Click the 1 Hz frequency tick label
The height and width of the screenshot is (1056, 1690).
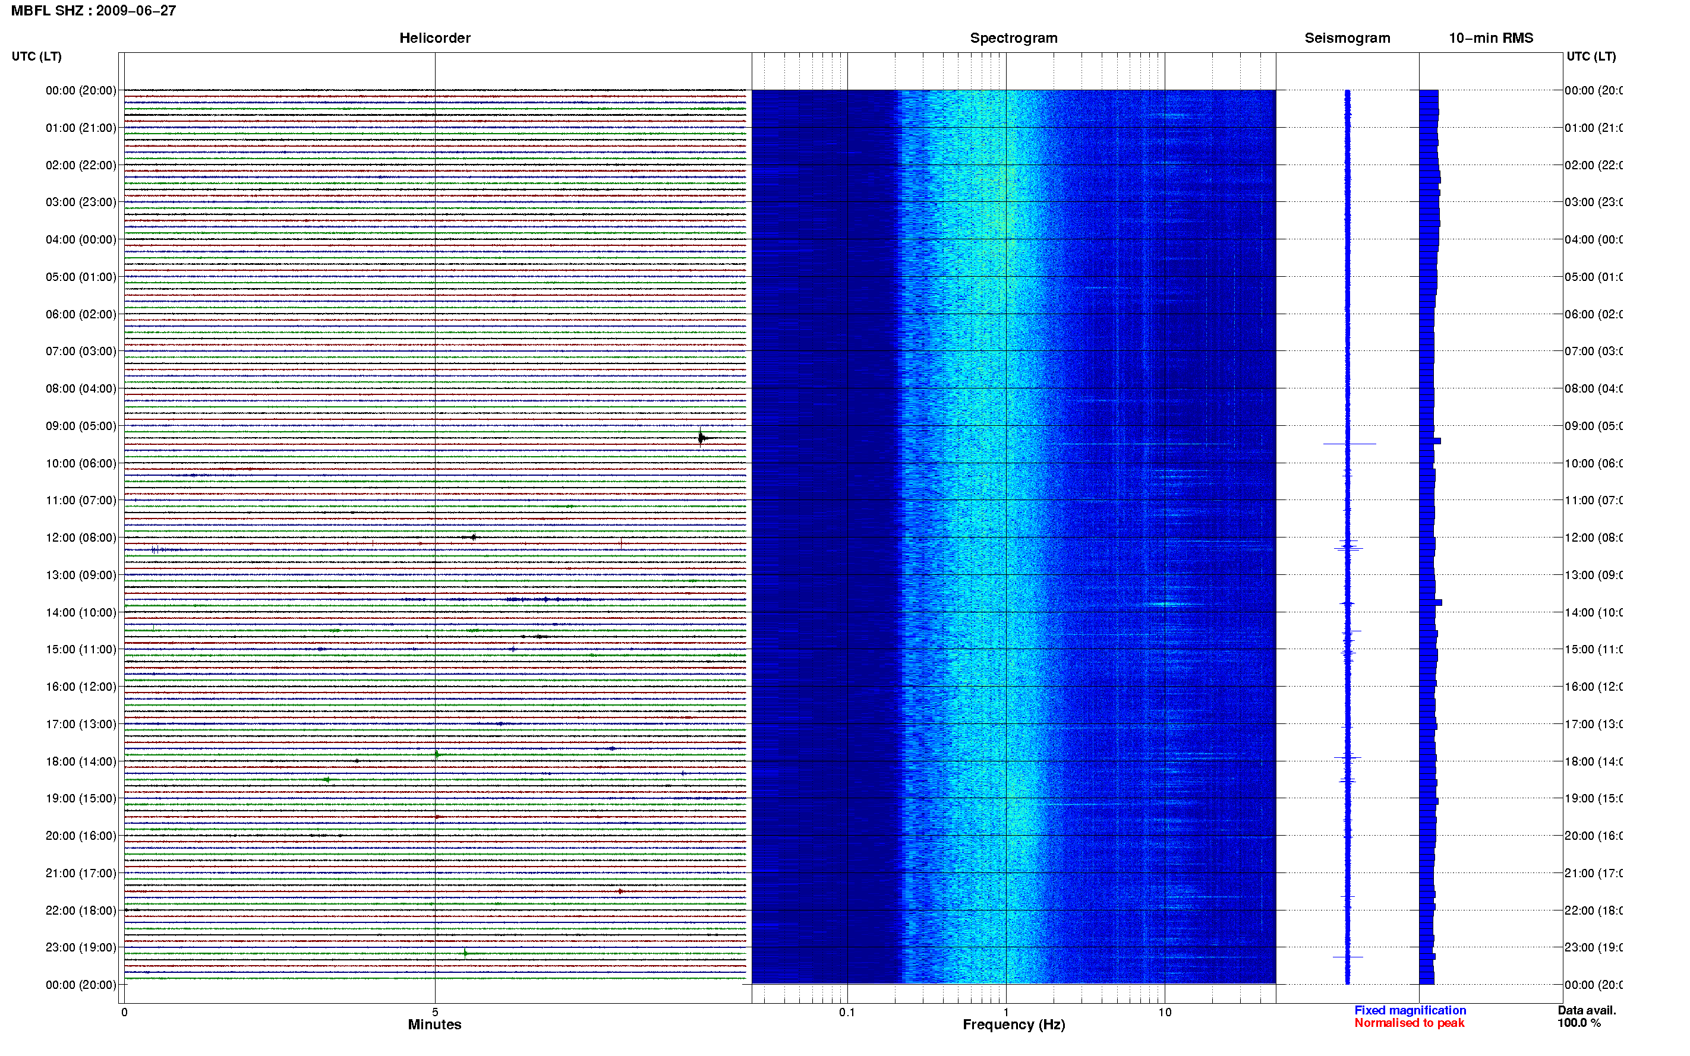coord(1005,1012)
